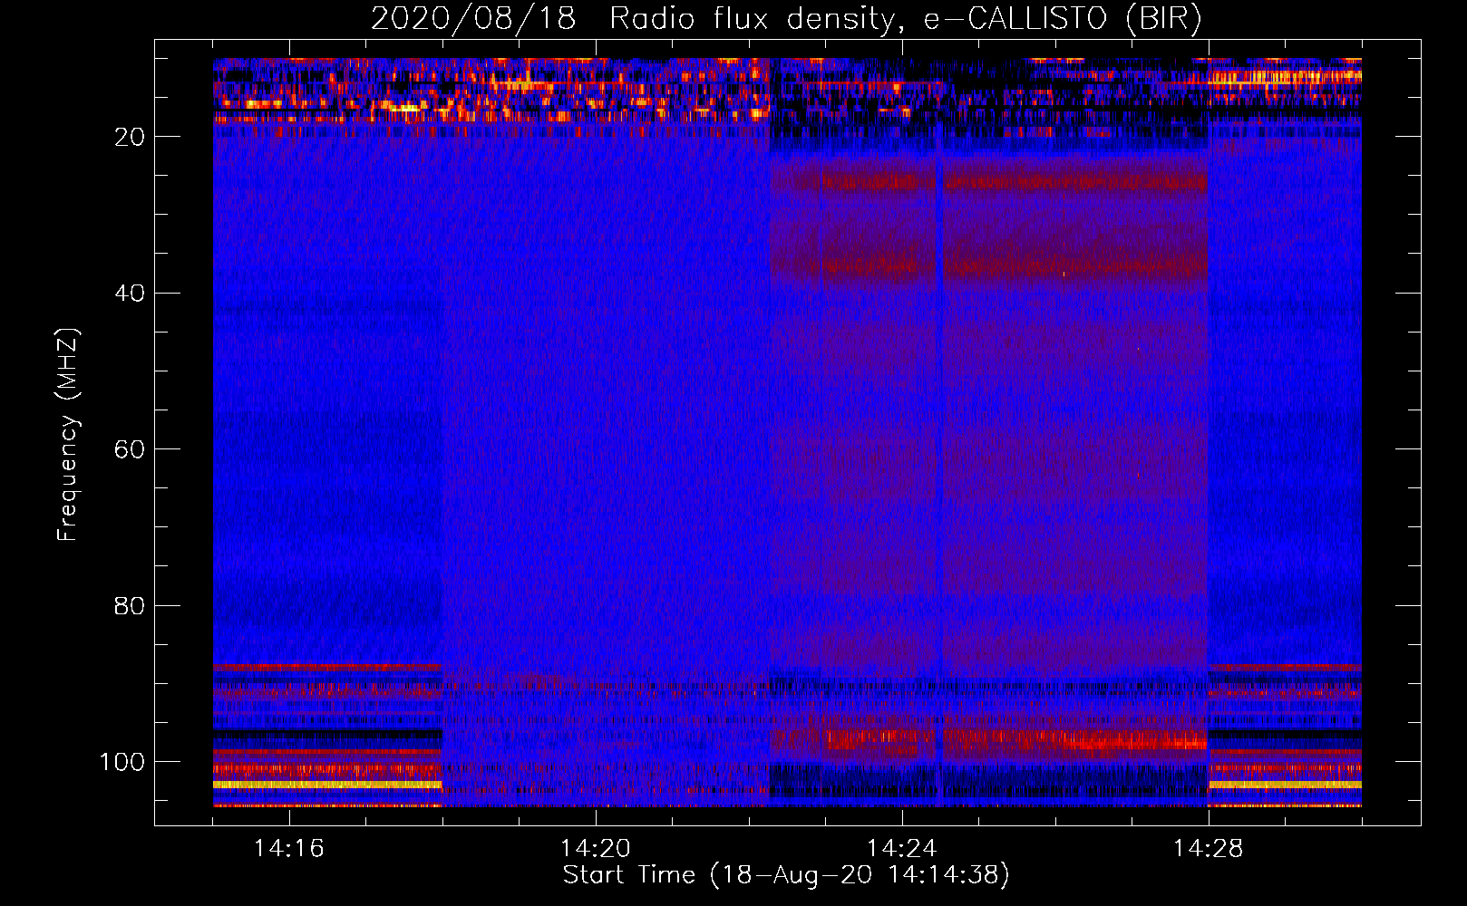The height and width of the screenshot is (906, 1467).
Task: Click the 100 MHz frequency tick label
Action: 122,762
